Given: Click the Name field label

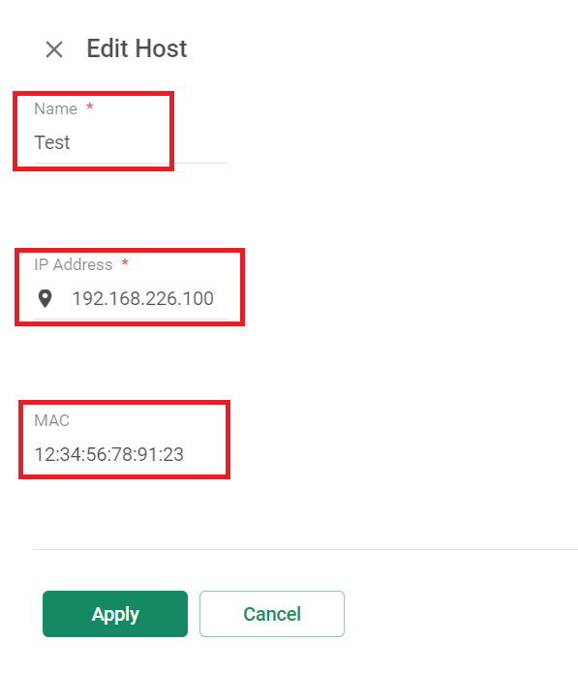Looking at the screenshot, I should click(x=56, y=109).
